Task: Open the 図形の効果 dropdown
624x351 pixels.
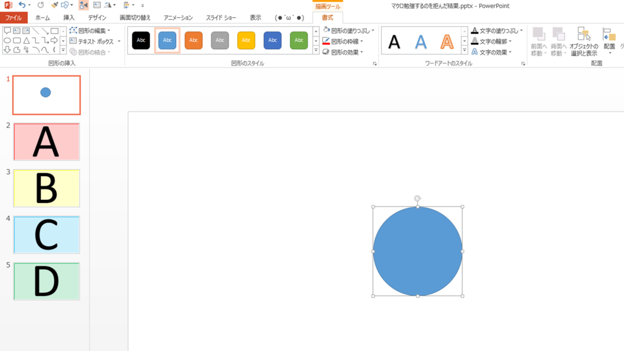Action: click(x=342, y=52)
